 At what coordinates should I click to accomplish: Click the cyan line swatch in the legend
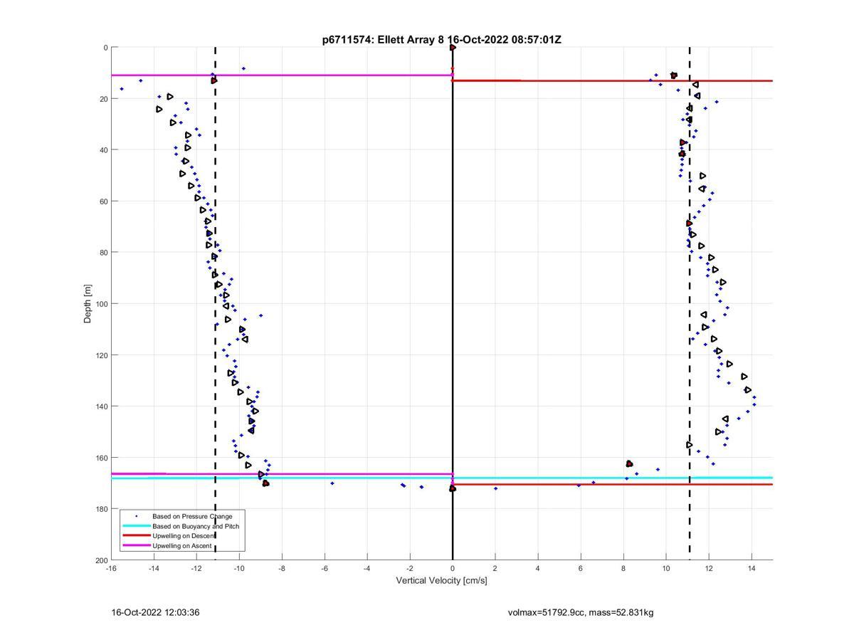[x=135, y=526]
